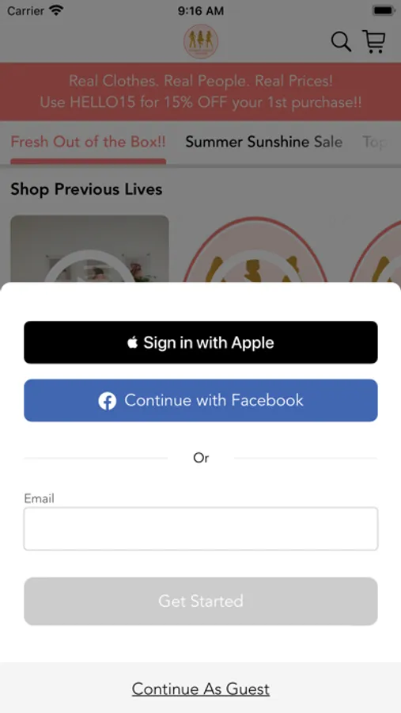This screenshot has width=401, height=713.
Task: Click Sign in with Apple button
Action: pos(201,342)
